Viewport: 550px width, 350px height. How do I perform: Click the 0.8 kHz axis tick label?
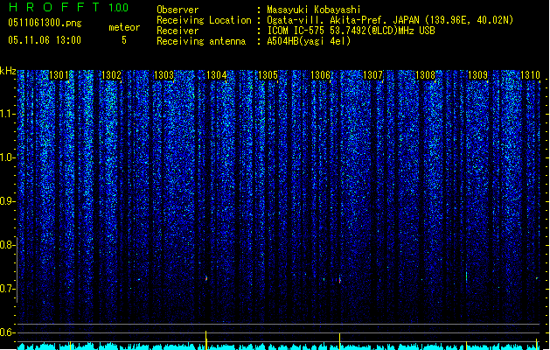tap(8, 245)
